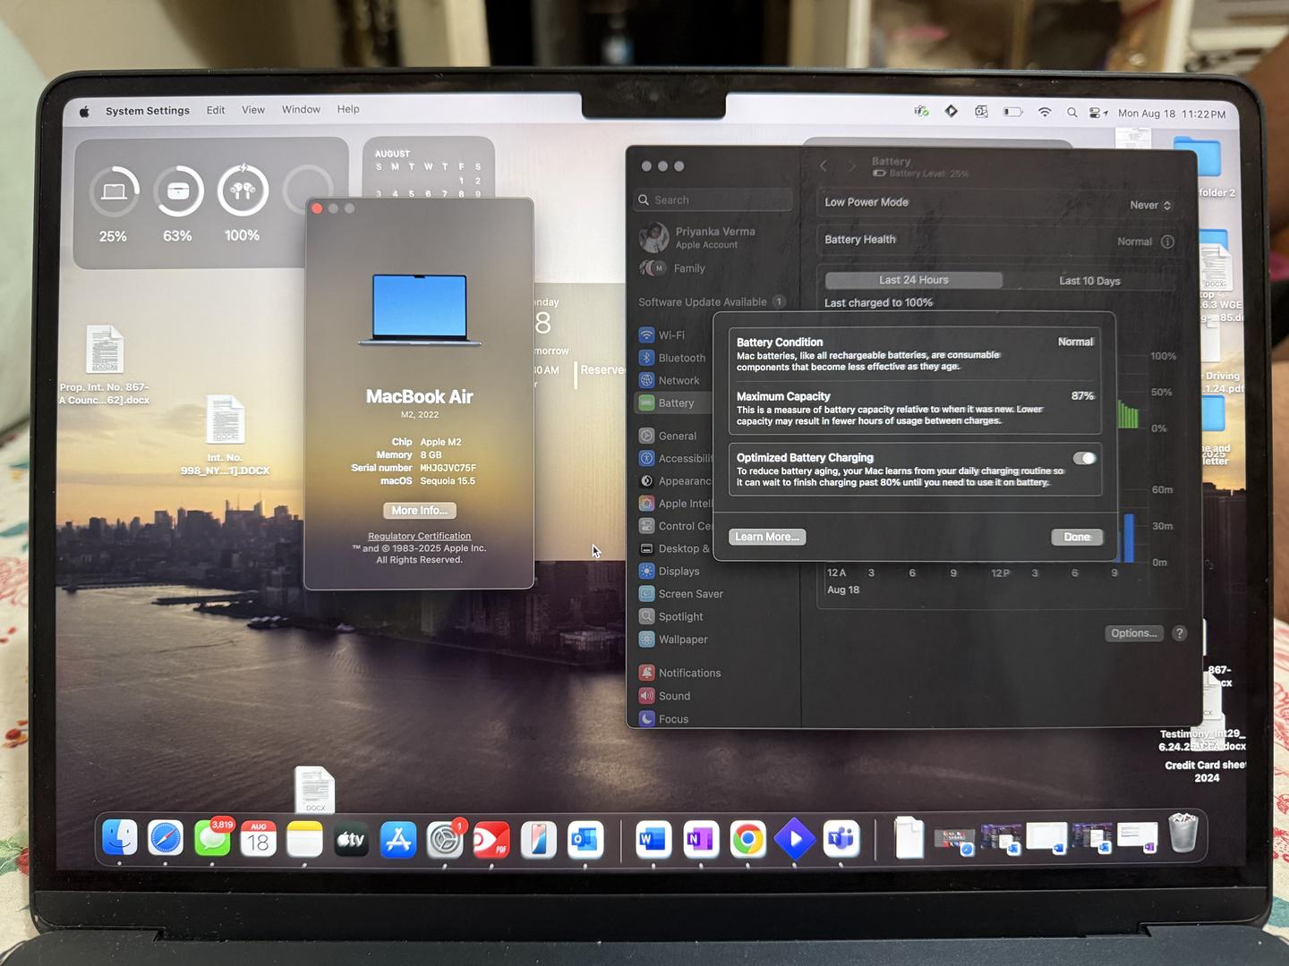Image resolution: width=1289 pixels, height=966 pixels.
Task: Open the Notes app in the Dock
Action: point(305,839)
